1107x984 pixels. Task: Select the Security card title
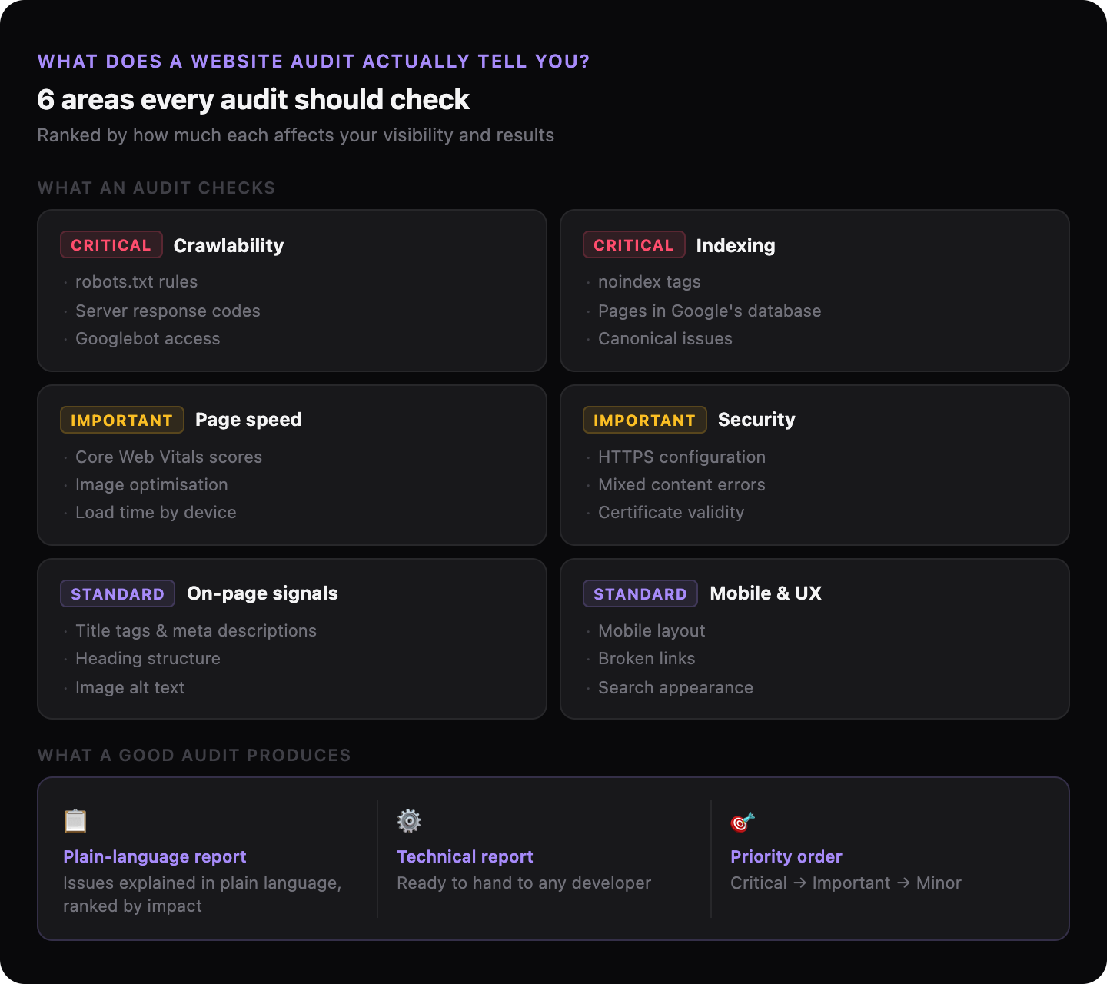756,420
